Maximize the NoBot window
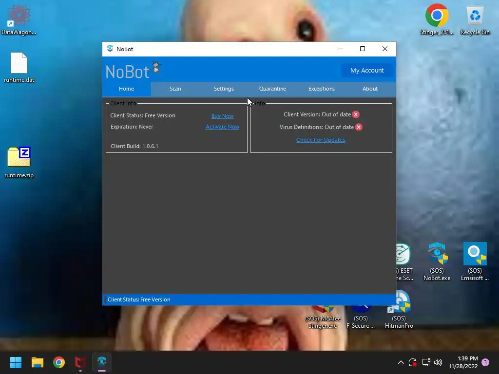Image resolution: width=499 pixels, height=374 pixels. coord(363,49)
